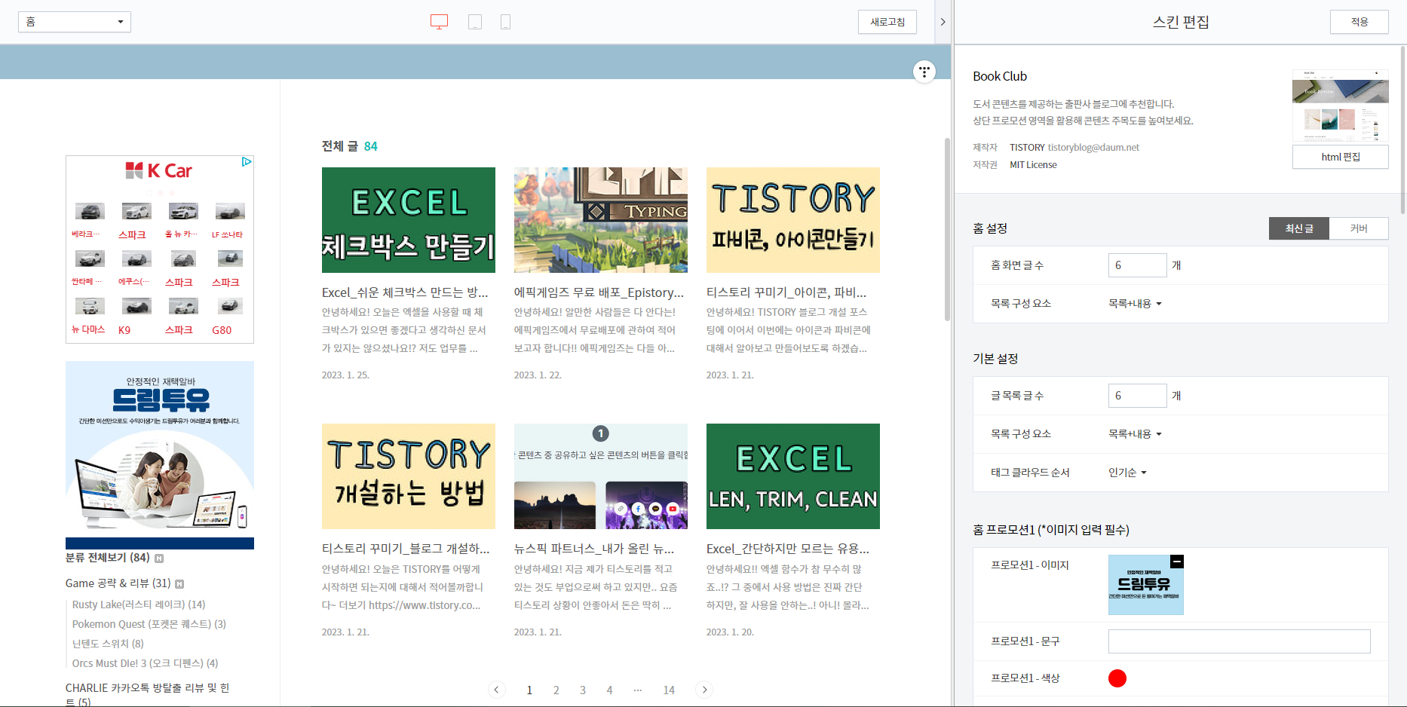Open 태그 클라우드 순서 dropdown
Viewport: 1407px width, 707px height.
point(1127,473)
